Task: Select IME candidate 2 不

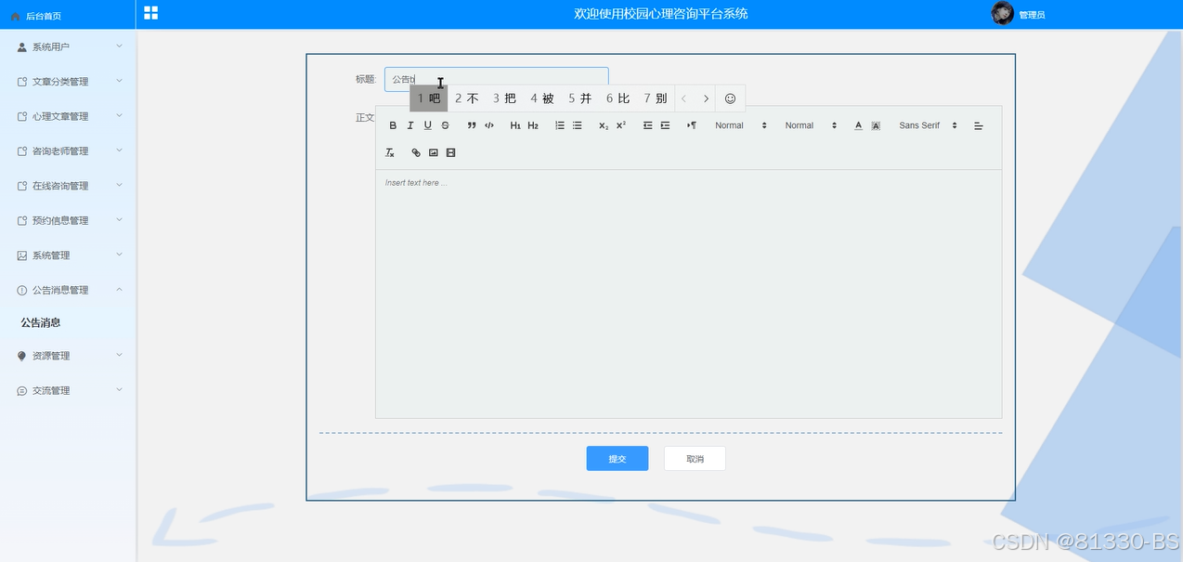Action: tap(467, 98)
